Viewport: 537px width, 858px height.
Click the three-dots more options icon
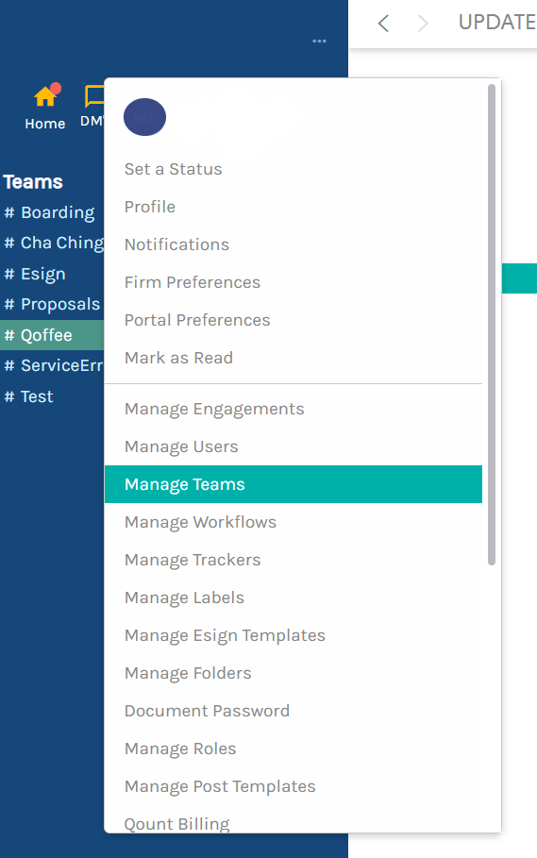[x=319, y=41]
